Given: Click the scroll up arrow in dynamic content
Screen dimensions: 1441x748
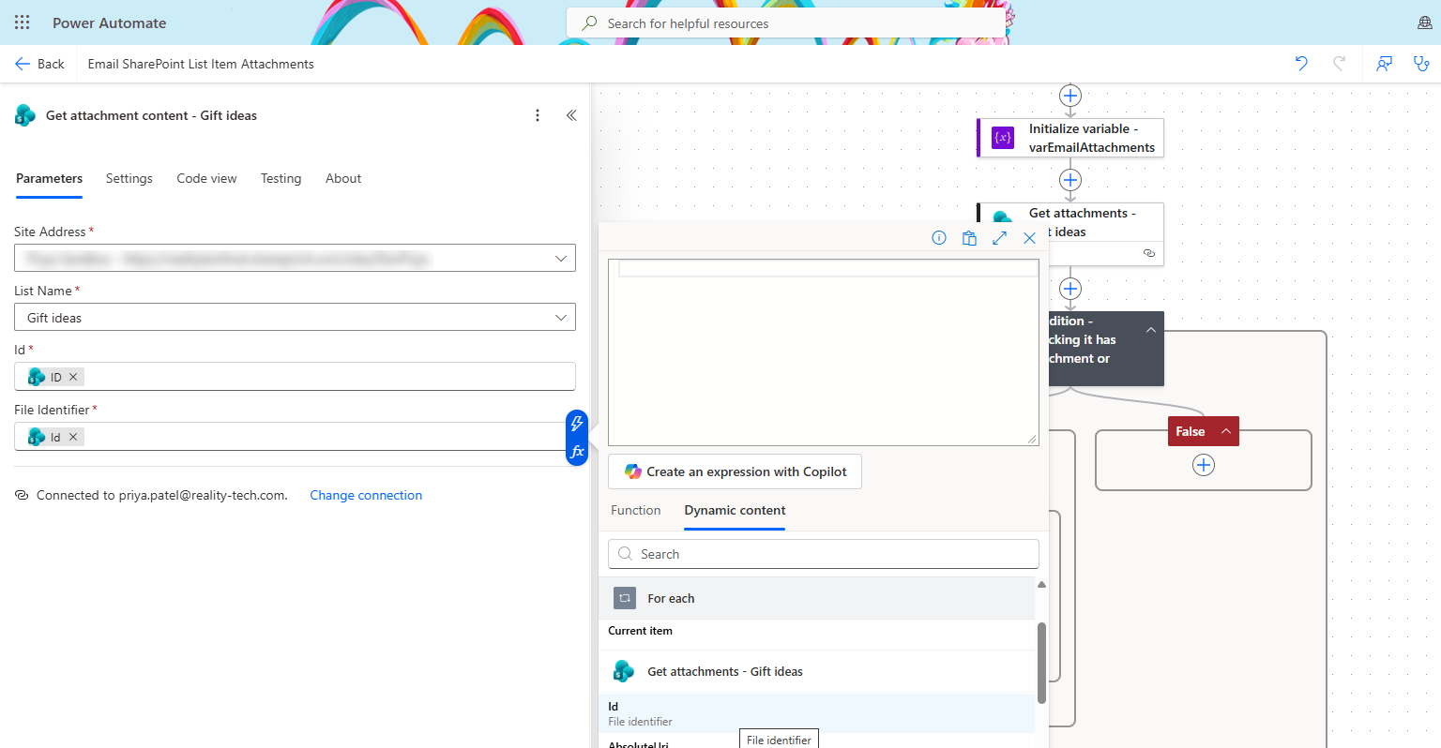Looking at the screenshot, I should point(1041,585).
